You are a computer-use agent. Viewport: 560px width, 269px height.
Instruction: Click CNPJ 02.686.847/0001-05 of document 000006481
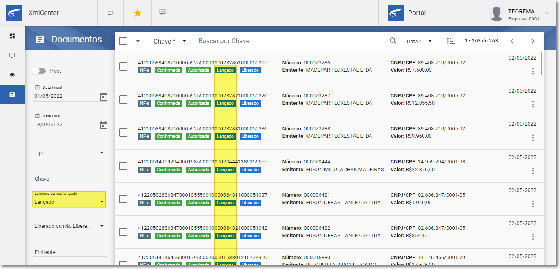[x=442, y=195]
